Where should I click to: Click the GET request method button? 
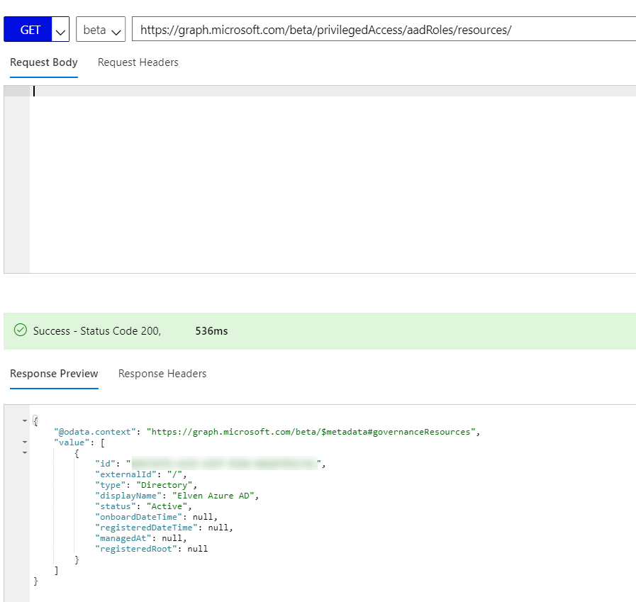pos(28,30)
